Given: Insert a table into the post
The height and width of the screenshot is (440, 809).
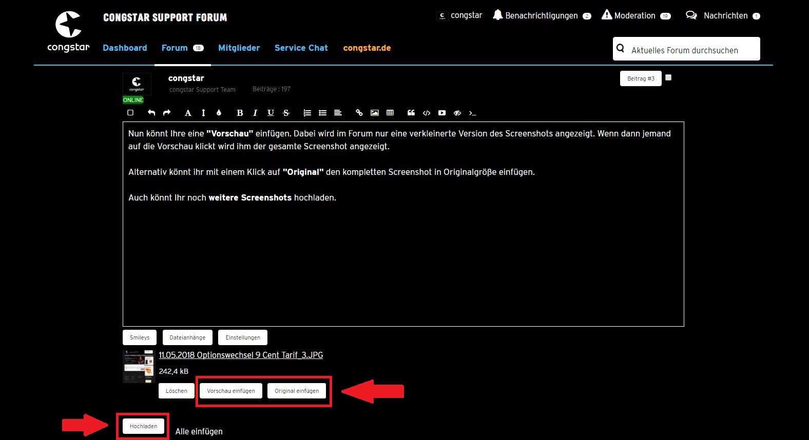Looking at the screenshot, I should 390,113.
